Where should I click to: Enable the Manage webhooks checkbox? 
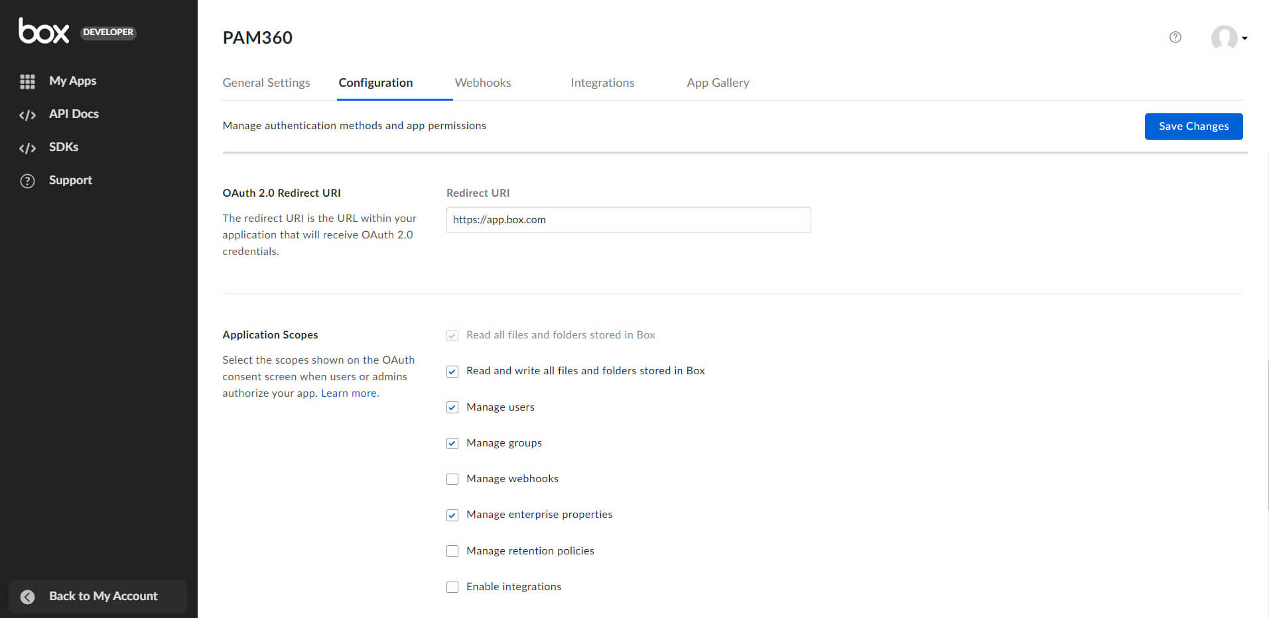point(452,479)
